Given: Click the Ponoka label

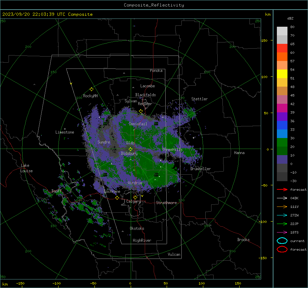Looking at the screenshot, I should point(156,71).
